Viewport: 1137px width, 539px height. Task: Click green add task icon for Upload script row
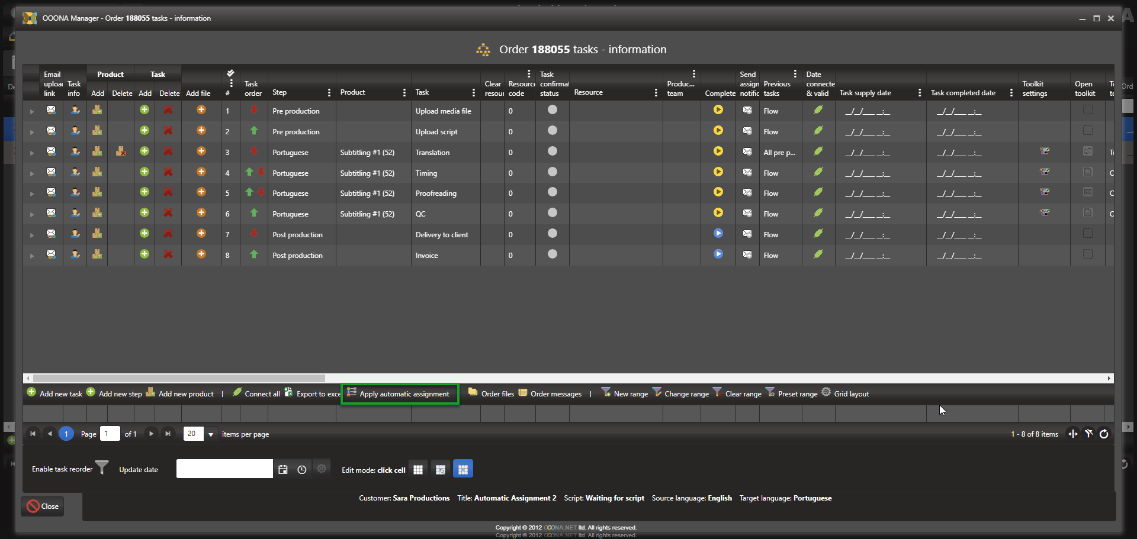(144, 131)
